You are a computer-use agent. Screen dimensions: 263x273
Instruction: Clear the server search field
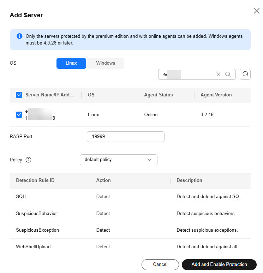[x=218, y=75]
